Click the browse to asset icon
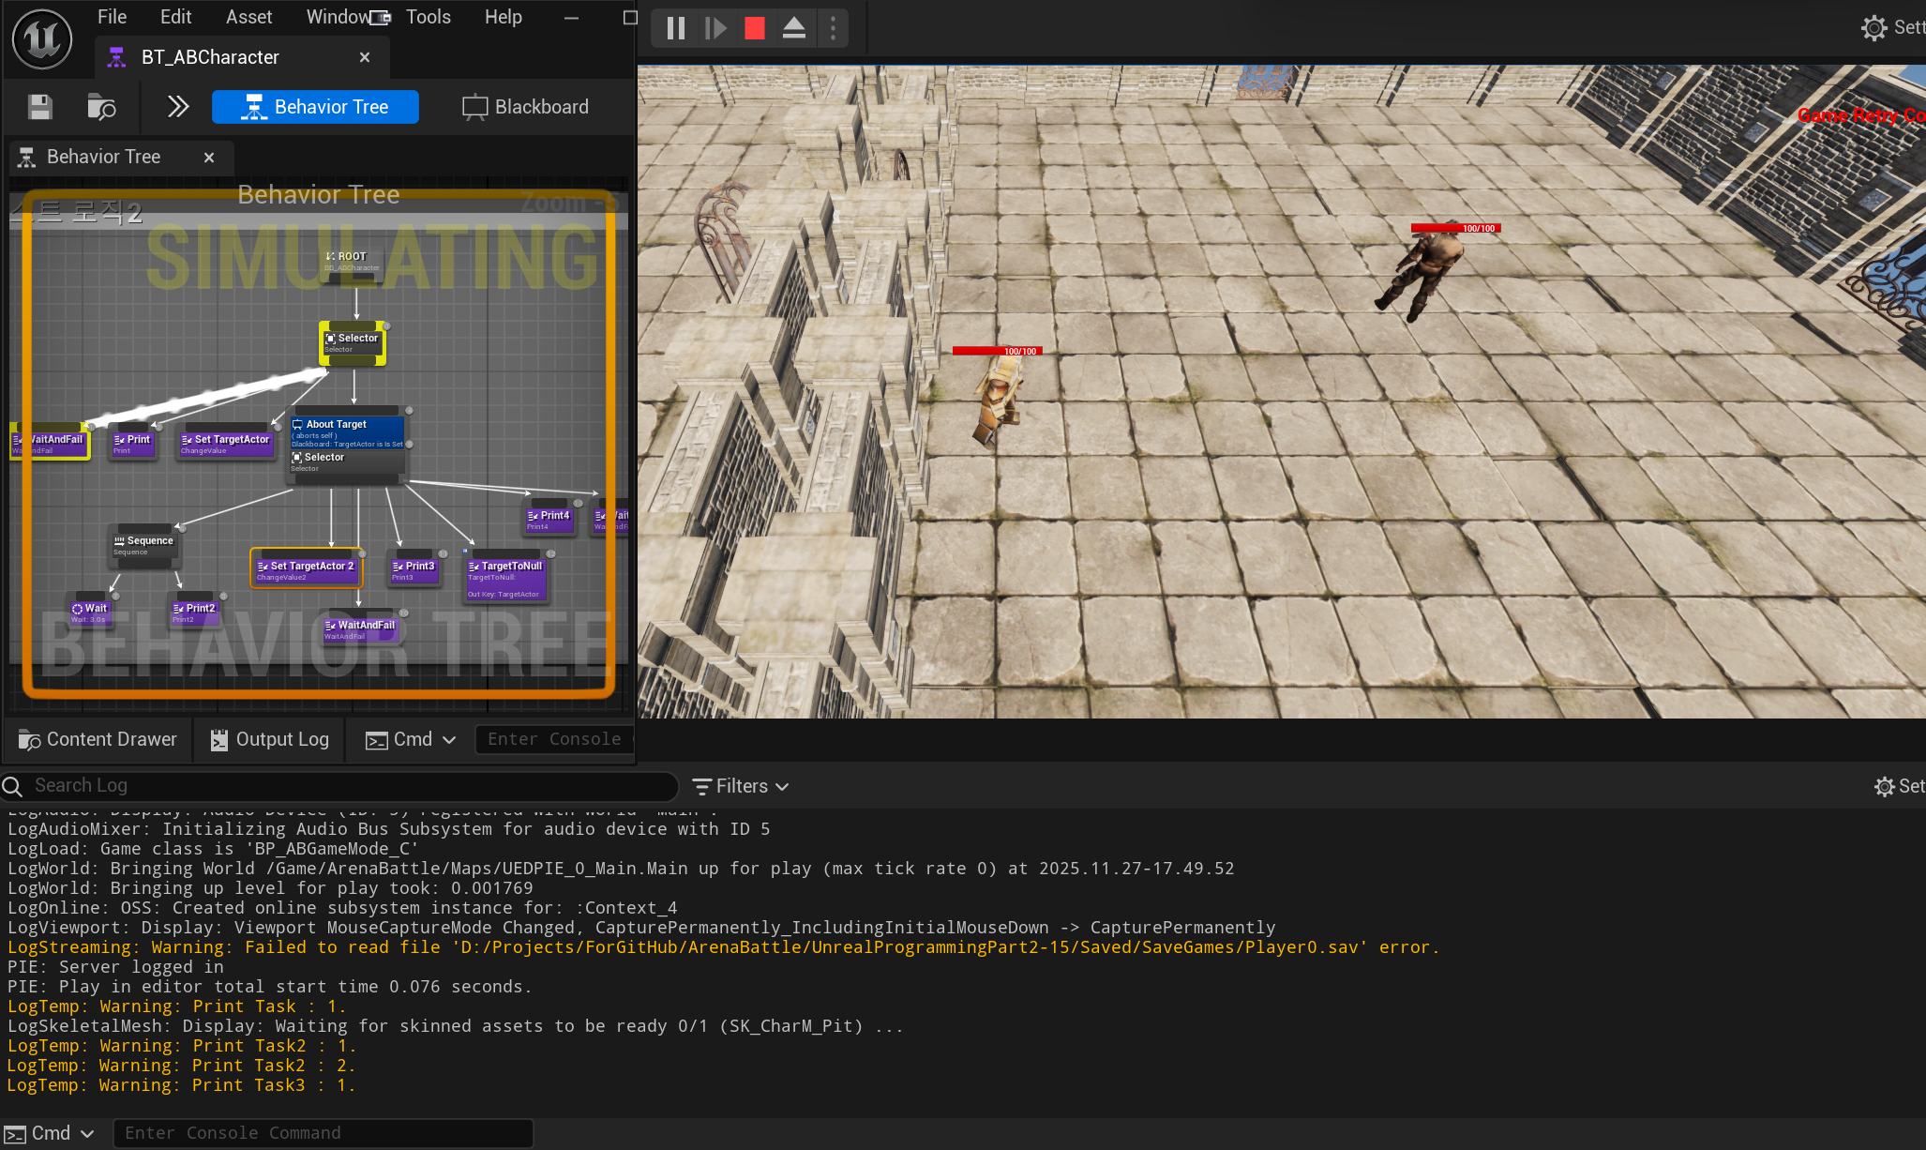The image size is (1926, 1150). (x=101, y=107)
